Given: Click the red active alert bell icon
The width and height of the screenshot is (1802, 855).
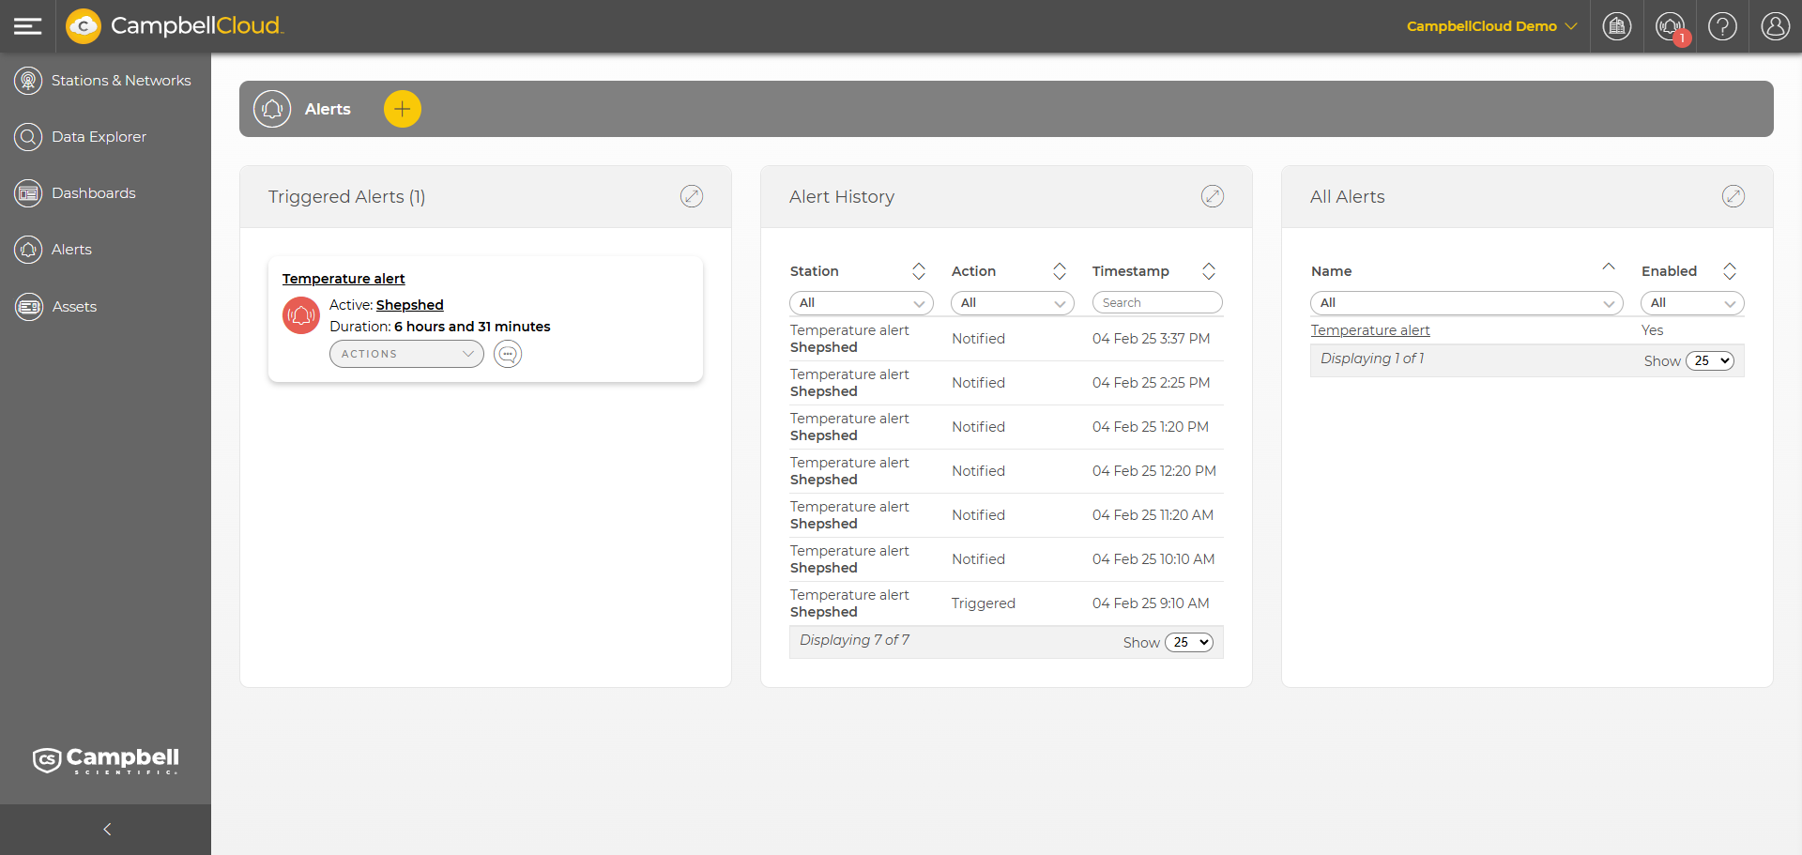Looking at the screenshot, I should click(301, 315).
